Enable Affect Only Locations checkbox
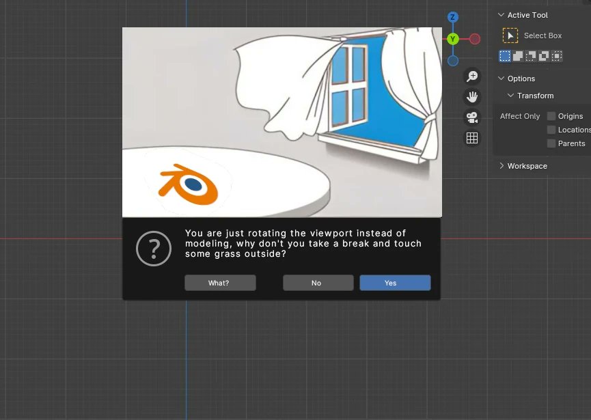The height and width of the screenshot is (420, 591). tap(551, 130)
